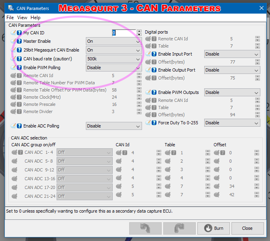Open the File menu
270x241 pixels.
tap(10, 18)
